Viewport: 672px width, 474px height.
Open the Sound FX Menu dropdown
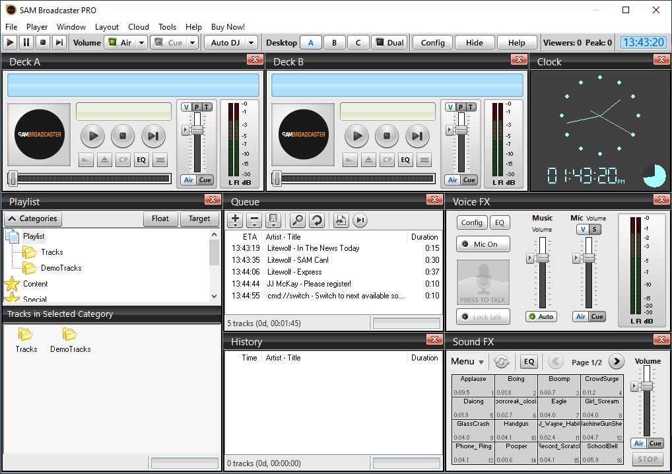[x=467, y=362]
